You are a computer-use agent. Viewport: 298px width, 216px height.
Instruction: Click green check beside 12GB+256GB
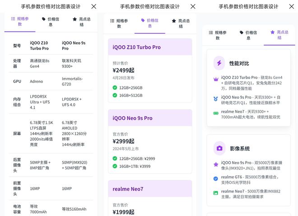pos(115,87)
